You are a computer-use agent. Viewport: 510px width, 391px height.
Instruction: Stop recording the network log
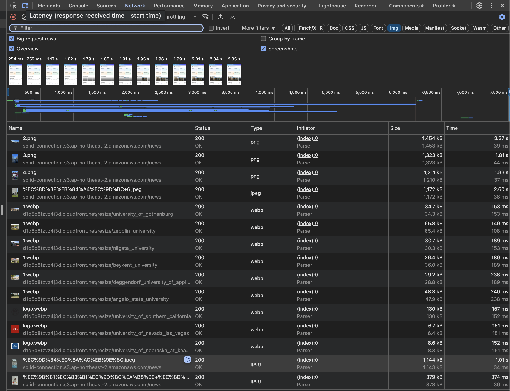point(13,17)
